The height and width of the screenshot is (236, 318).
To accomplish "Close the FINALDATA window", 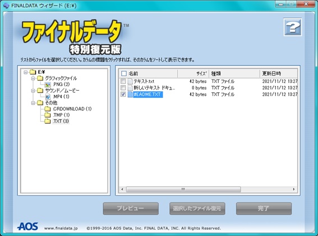I will [306, 4].
